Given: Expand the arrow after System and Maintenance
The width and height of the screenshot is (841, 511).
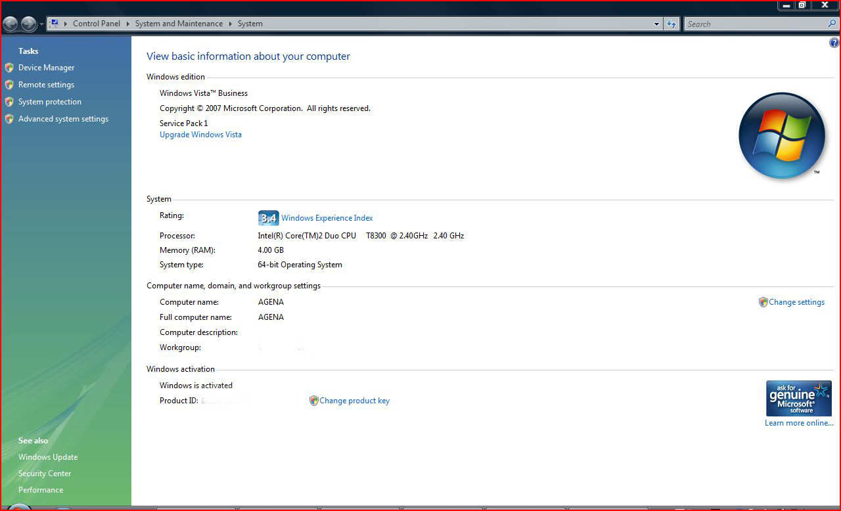Looking at the screenshot, I should pos(231,24).
